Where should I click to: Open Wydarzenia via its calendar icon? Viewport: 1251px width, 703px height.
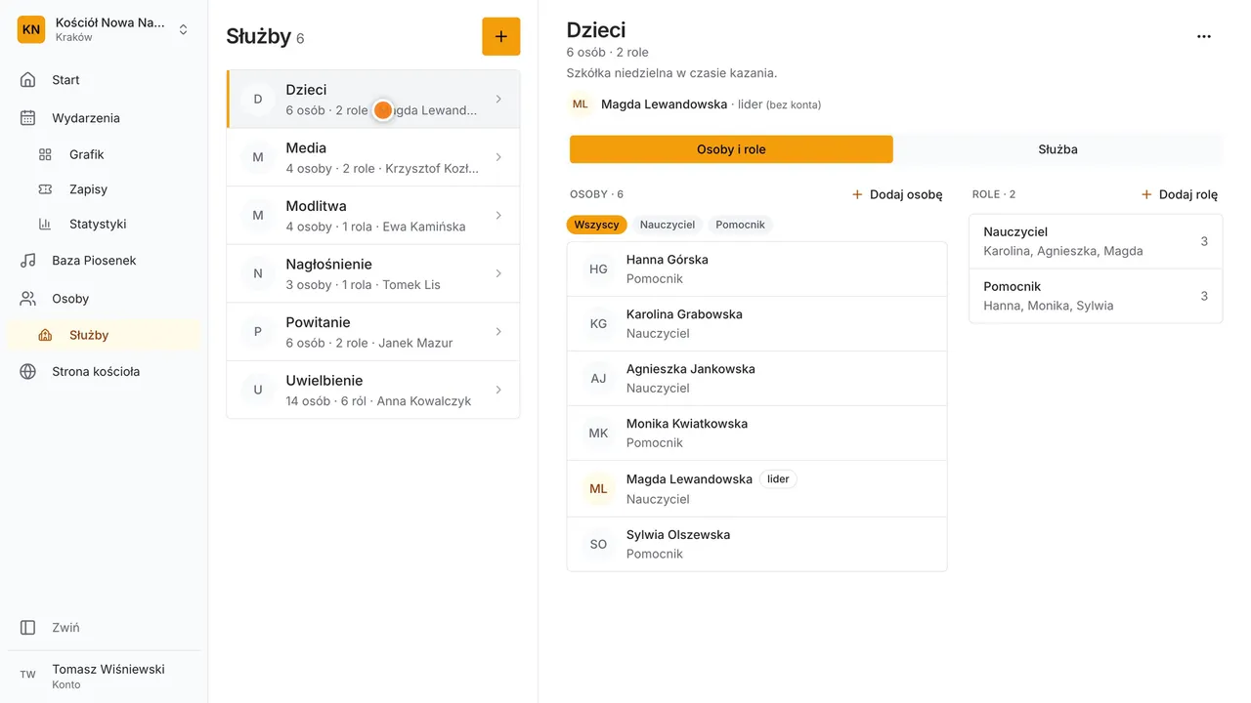pos(28,118)
